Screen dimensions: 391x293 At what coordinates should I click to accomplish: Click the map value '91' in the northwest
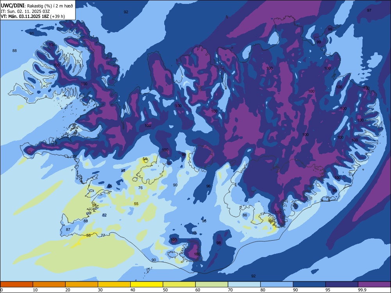(32, 33)
